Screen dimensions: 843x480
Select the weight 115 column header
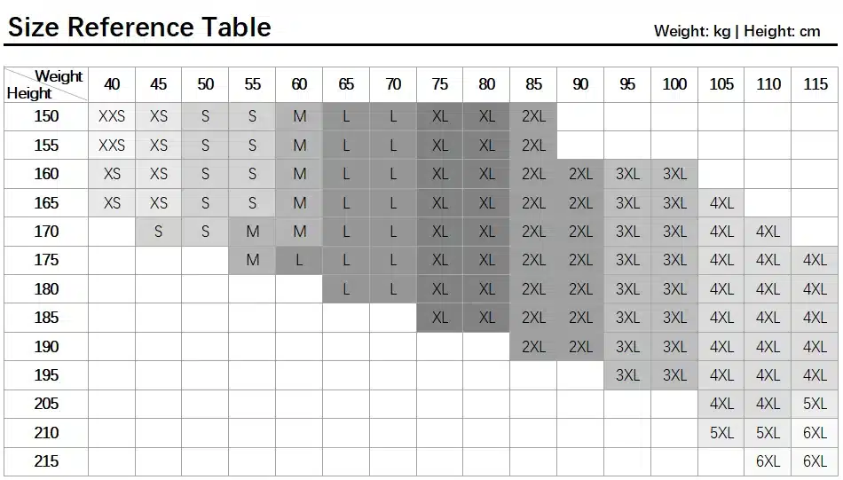815,84
